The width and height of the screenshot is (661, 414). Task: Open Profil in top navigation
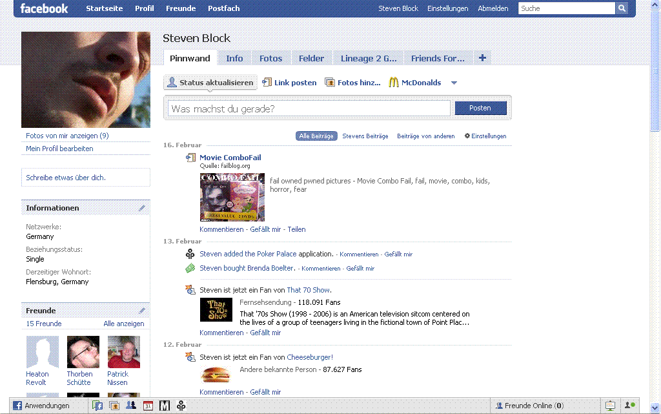[x=144, y=8]
